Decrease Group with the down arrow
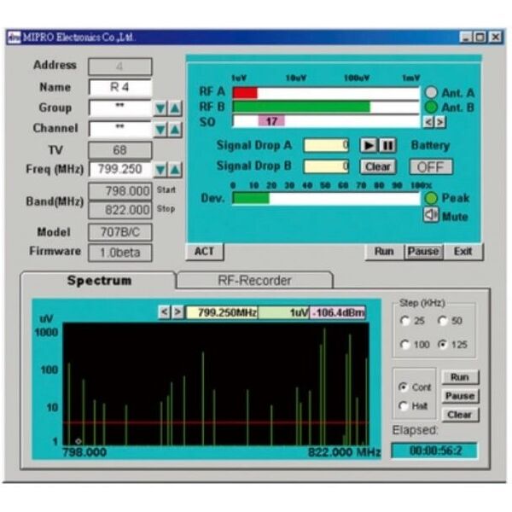 coord(160,108)
